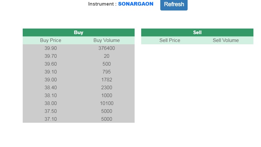Click the 376400 buy volume cell
261x147 pixels.
point(107,48)
